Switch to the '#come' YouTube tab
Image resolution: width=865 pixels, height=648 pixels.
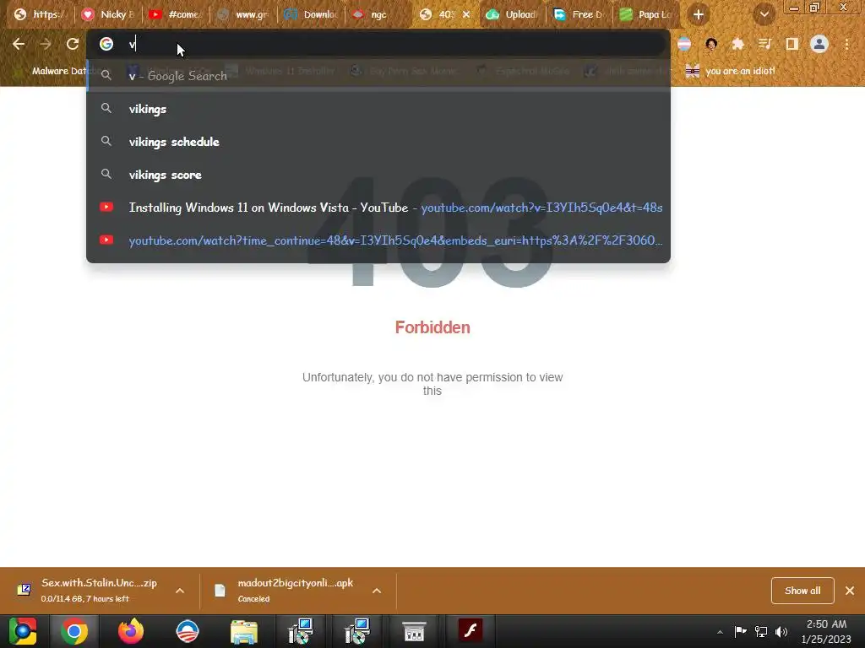click(x=176, y=14)
